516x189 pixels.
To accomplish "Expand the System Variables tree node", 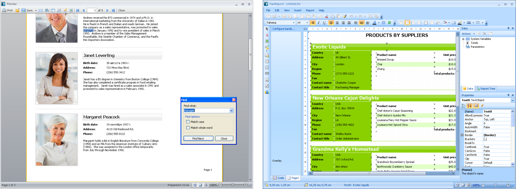I will click(x=463, y=39).
